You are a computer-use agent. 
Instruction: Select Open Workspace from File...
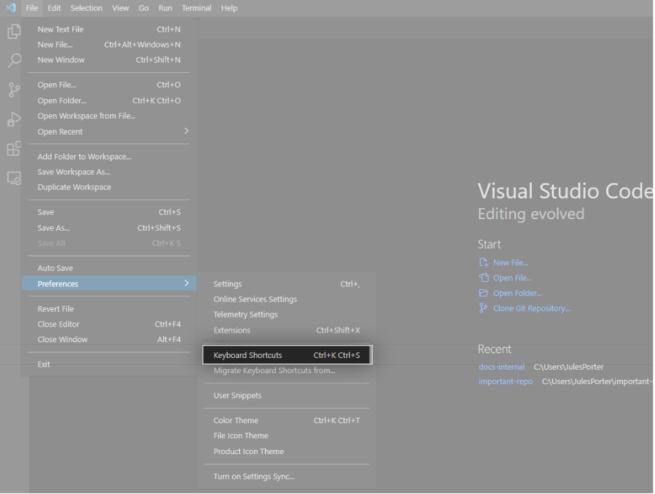click(109, 116)
